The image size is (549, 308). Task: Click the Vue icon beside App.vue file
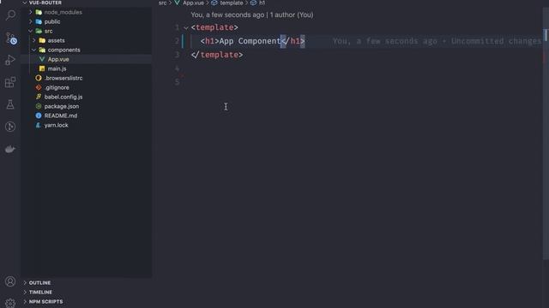[42, 59]
